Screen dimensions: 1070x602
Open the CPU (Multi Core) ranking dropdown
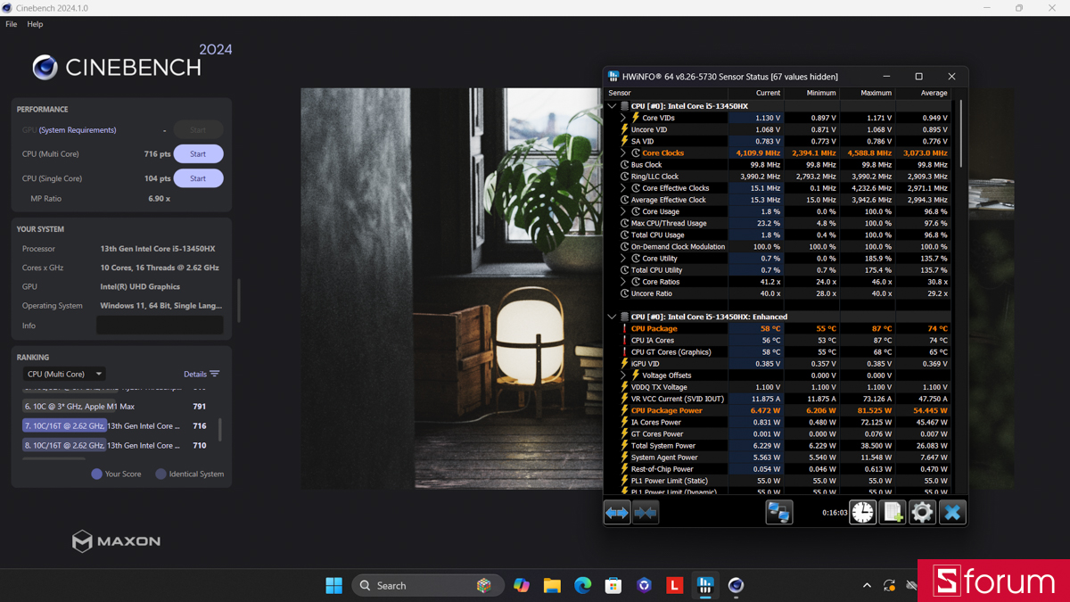pyautogui.click(x=63, y=374)
